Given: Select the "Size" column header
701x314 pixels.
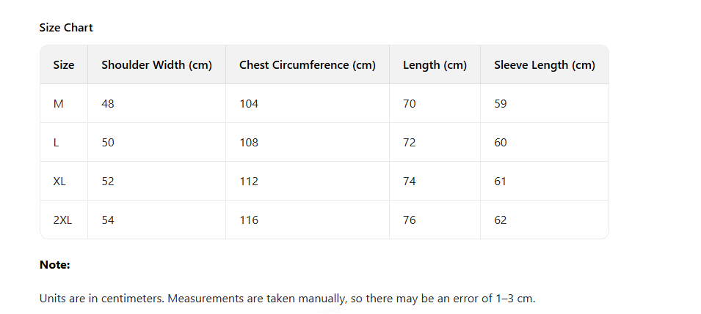Looking at the screenshot, I should [x=64, y=65].
